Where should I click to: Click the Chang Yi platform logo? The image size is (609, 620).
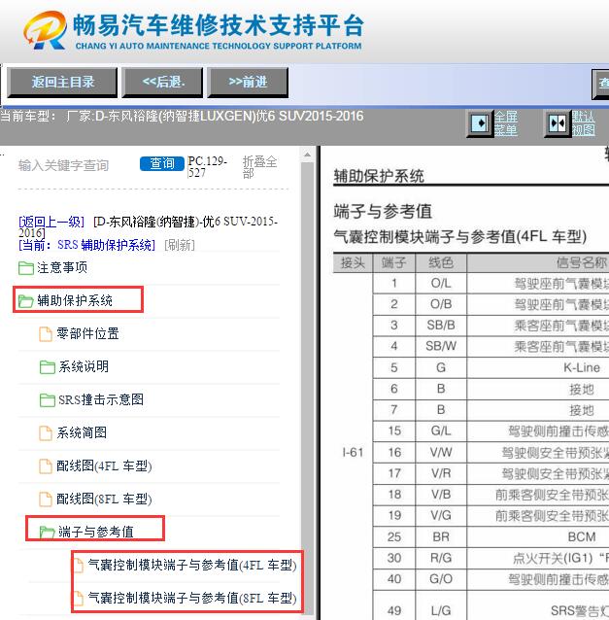pyautogui.click(x=45, y=30)
